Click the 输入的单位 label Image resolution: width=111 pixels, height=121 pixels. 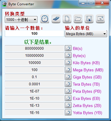(77, 28)
